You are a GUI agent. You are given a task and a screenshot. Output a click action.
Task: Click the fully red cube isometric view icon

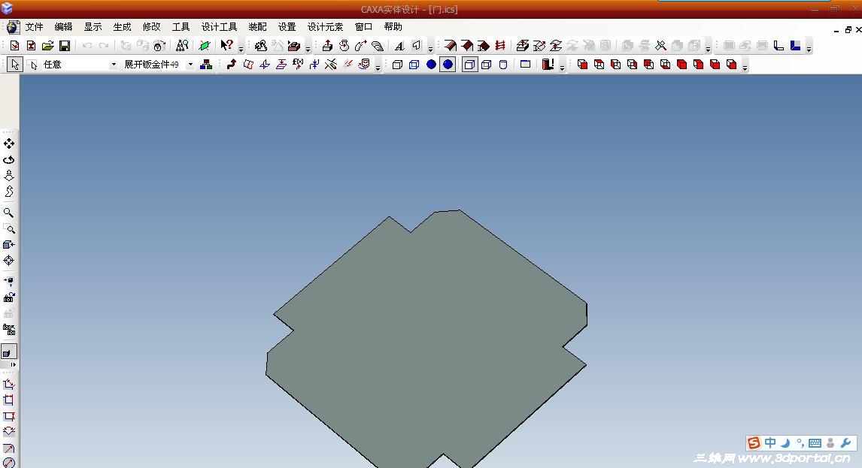[681, 65]
